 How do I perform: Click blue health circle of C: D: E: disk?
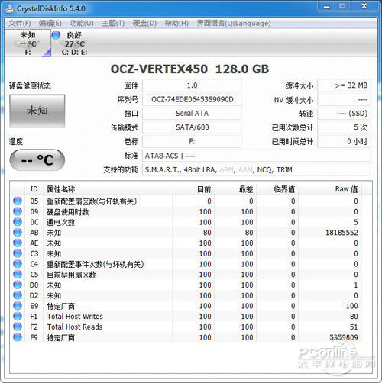(56, 35)
